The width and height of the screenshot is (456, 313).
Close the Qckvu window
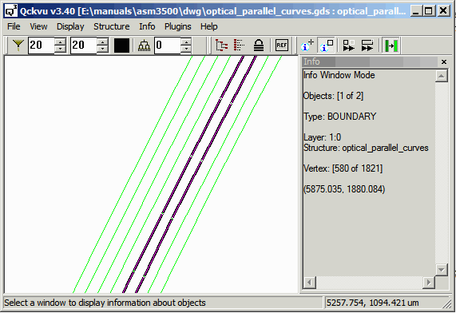[443, 11]
